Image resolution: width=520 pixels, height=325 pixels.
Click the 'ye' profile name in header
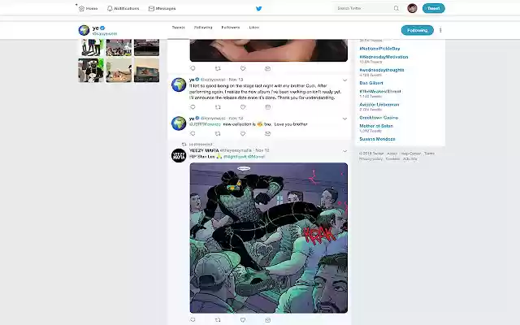pyautogui.click(x=96, y=28)
